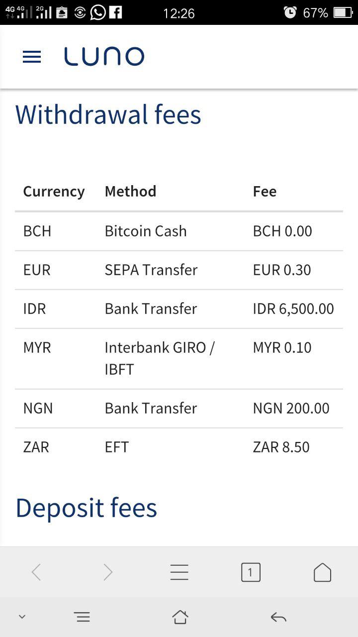
Task: Open the Luno hamburger menu
Action: point(32,57)
